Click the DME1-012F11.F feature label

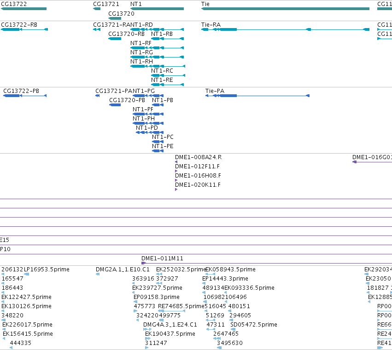[197, 166]
